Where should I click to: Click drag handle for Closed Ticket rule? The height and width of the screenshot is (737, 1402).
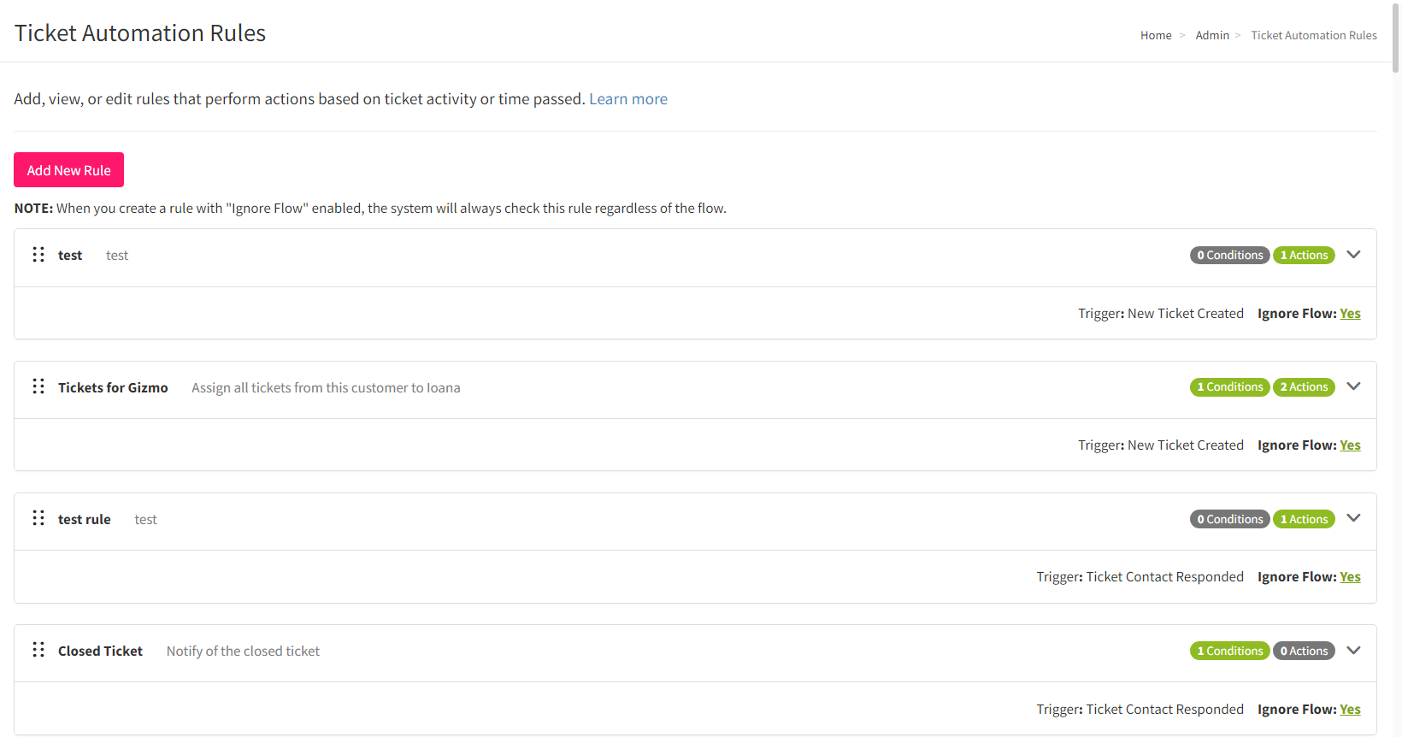tap(38, 650)
